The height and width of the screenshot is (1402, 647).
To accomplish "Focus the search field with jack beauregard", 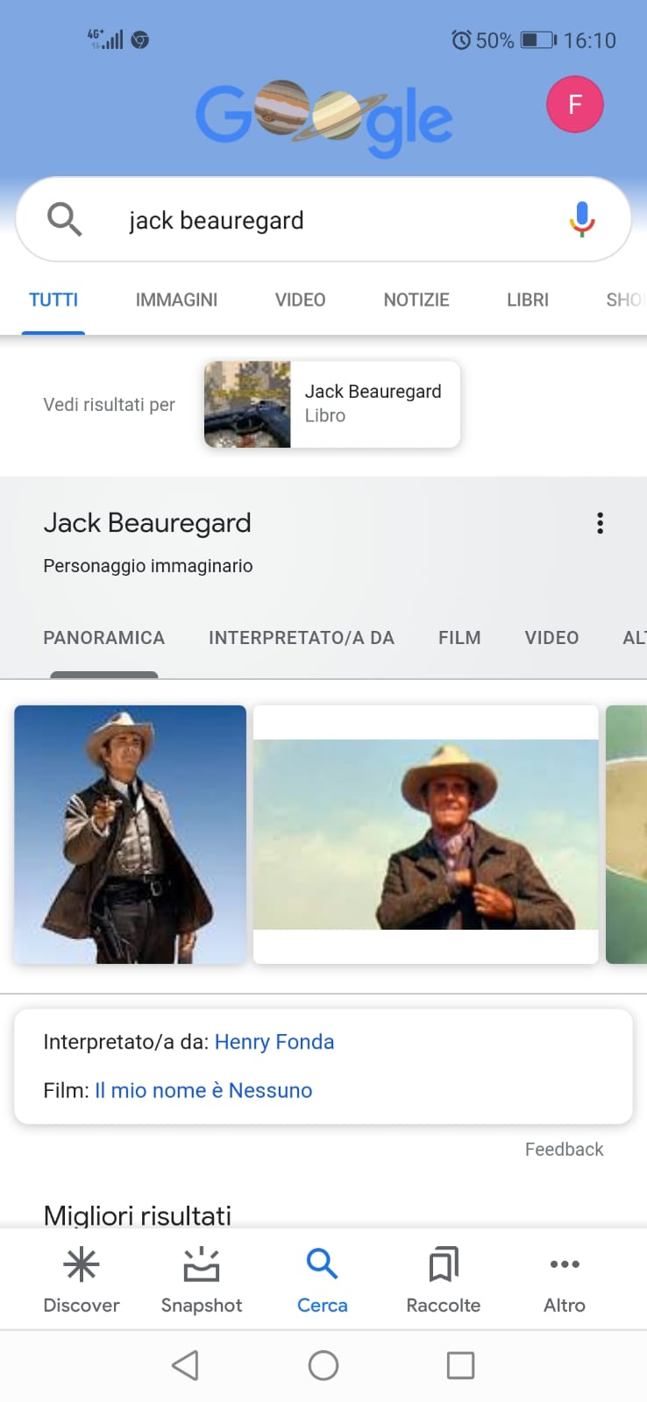I will (x=323, y=219).
